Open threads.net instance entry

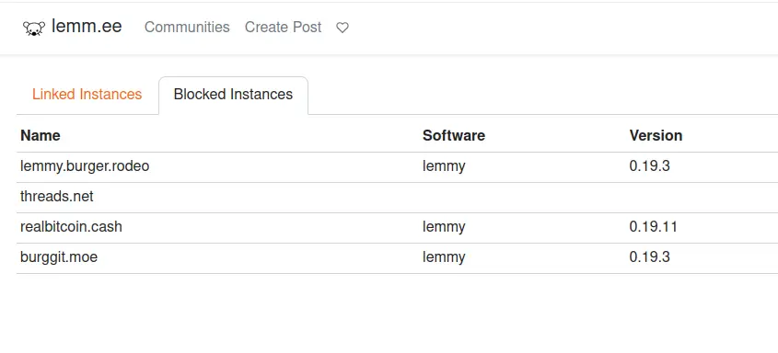coord(56,197)
